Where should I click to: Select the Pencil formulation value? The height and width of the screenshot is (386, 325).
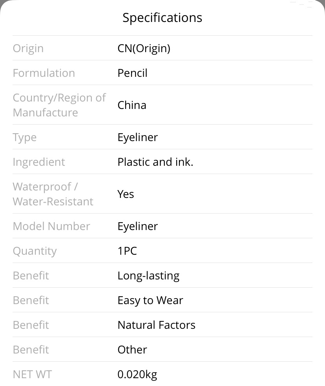coord(132,73)
